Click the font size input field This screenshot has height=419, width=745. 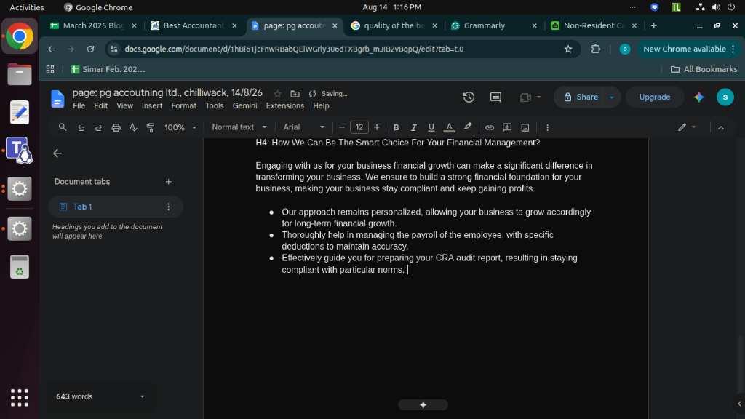click(359, 127)
